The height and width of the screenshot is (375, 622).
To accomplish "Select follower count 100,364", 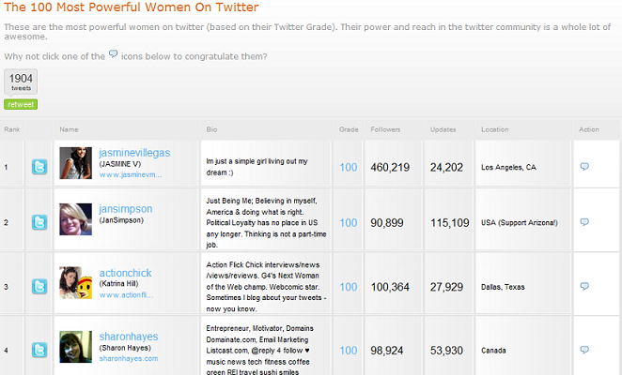I will [x=390, y=287].
